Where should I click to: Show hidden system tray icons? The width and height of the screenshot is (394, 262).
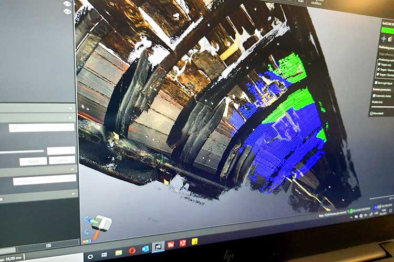point(351,217)
